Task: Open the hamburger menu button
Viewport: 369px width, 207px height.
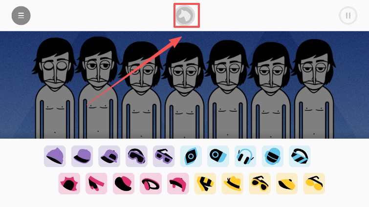Action: click(21, 16)
